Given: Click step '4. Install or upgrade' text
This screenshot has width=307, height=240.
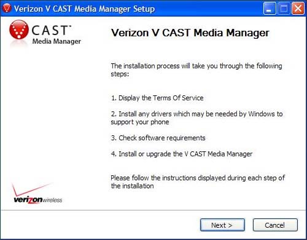Looking at the screenshot, I should coord(182,154).
